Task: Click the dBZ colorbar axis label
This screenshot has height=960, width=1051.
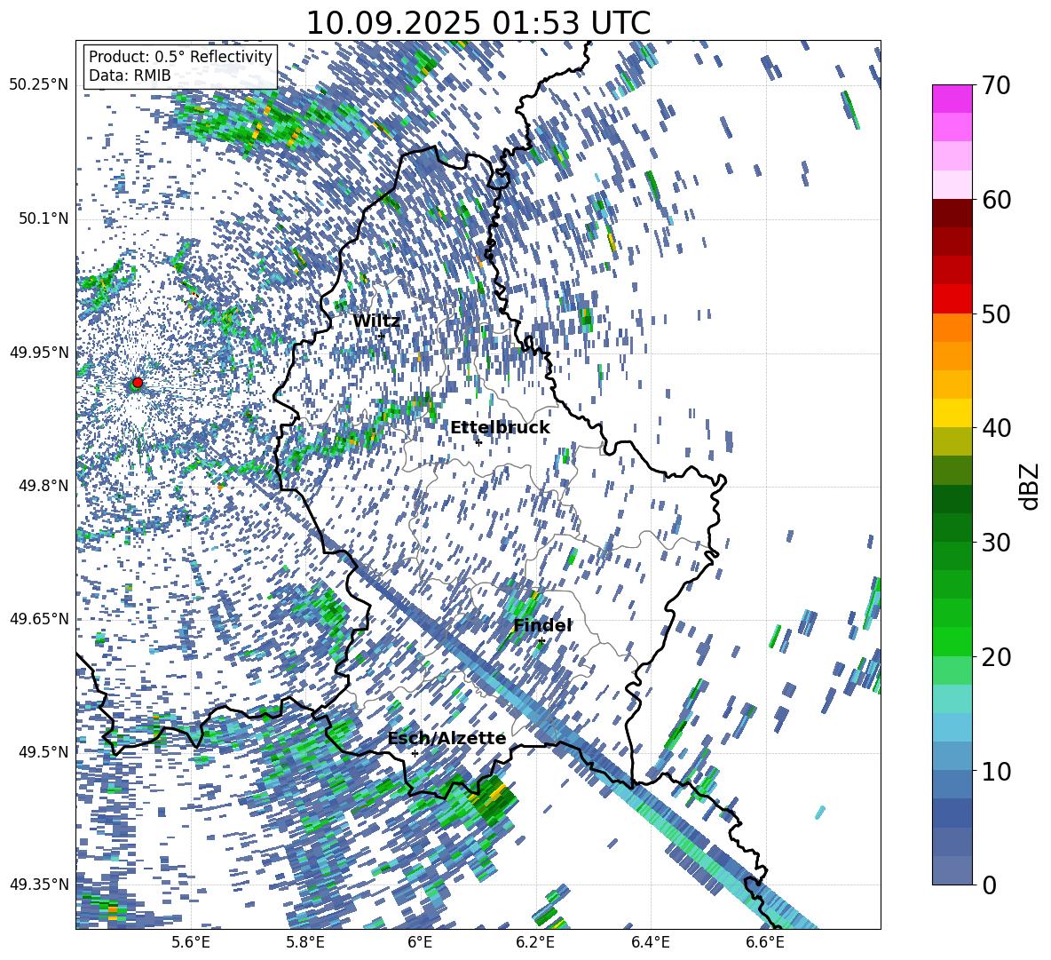Action: tap(1031, 486)
